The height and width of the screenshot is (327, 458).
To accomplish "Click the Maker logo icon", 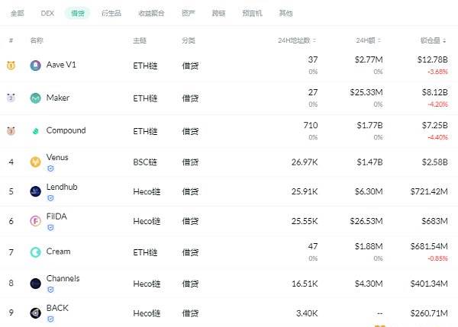I will point(36,98).
